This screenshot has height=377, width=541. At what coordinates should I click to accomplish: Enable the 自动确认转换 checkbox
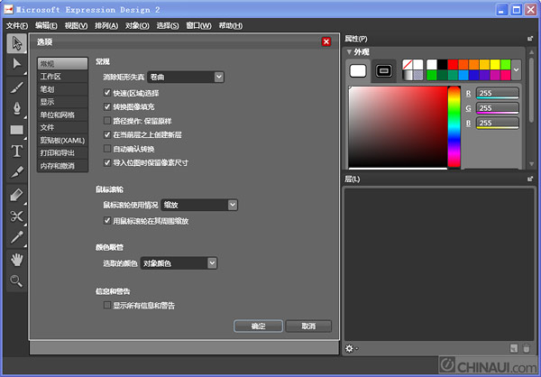tap(107, 149)
